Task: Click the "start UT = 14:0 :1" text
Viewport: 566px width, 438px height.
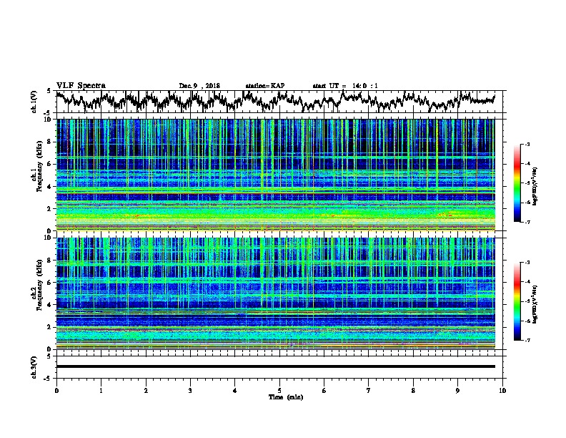Action: (345, 86)
